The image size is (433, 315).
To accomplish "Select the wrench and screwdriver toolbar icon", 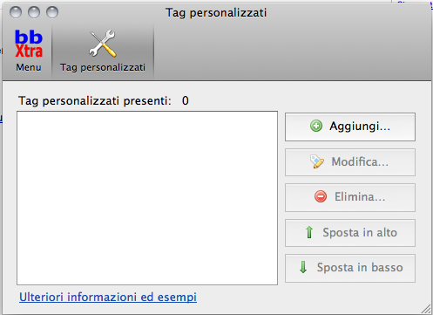I will (x=103, y=44).
